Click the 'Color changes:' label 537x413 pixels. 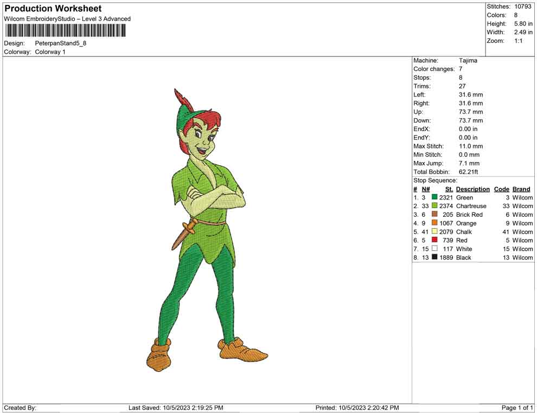pyautogui.click(x=434, y=69)
